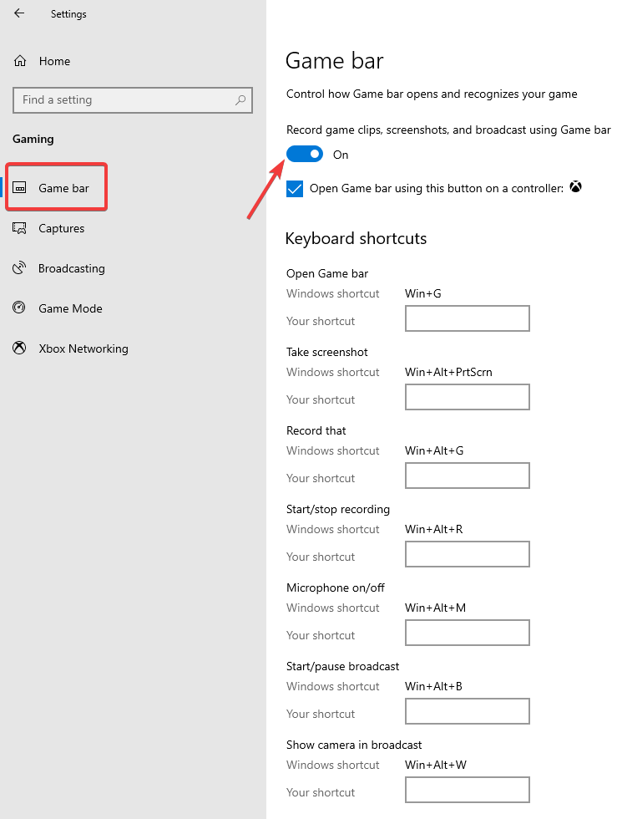Click the Xbox Networking icon
Image resolution: width=617 pixels, height=819 pixels.
(19, 348)
